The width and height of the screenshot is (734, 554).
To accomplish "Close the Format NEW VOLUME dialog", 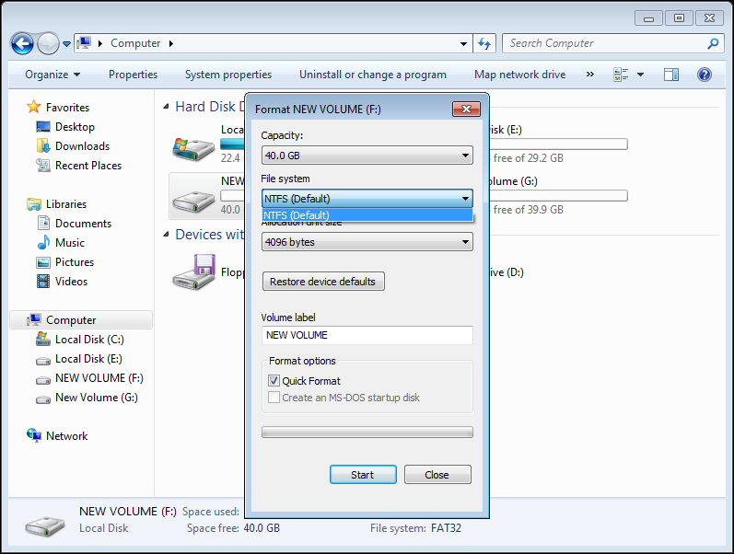I will (x=466, y=109).
